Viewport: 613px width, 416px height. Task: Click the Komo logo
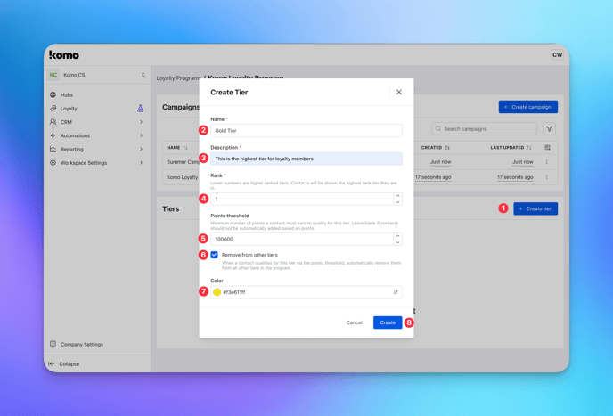point(64,55)
